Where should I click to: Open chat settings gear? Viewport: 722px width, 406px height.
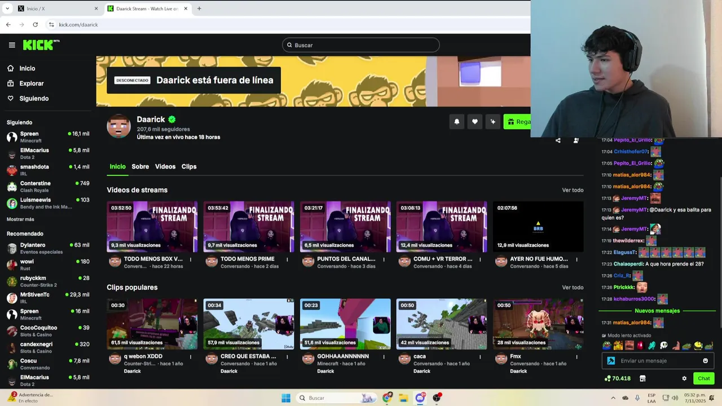click(x=684, y=378)
